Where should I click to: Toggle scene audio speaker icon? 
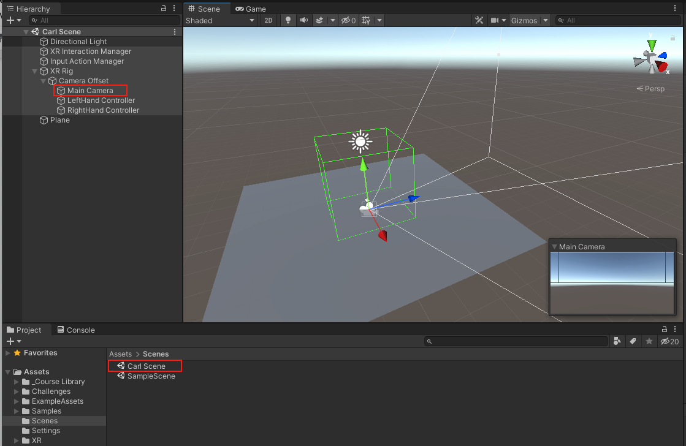(303, 20)
